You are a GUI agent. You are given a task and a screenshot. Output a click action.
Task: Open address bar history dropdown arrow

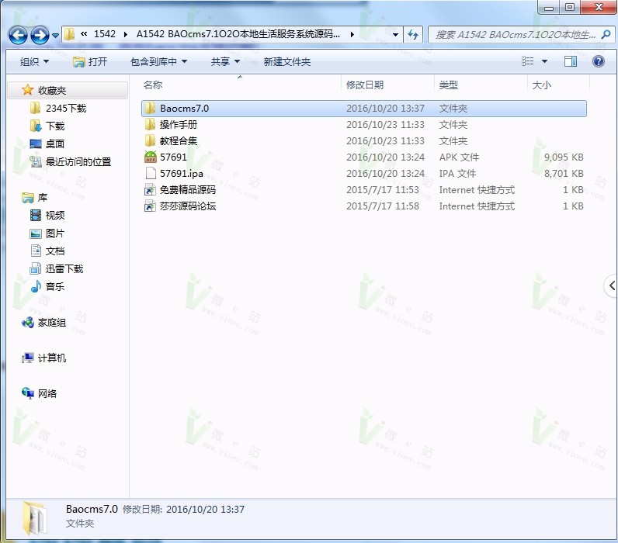[395, 35]
